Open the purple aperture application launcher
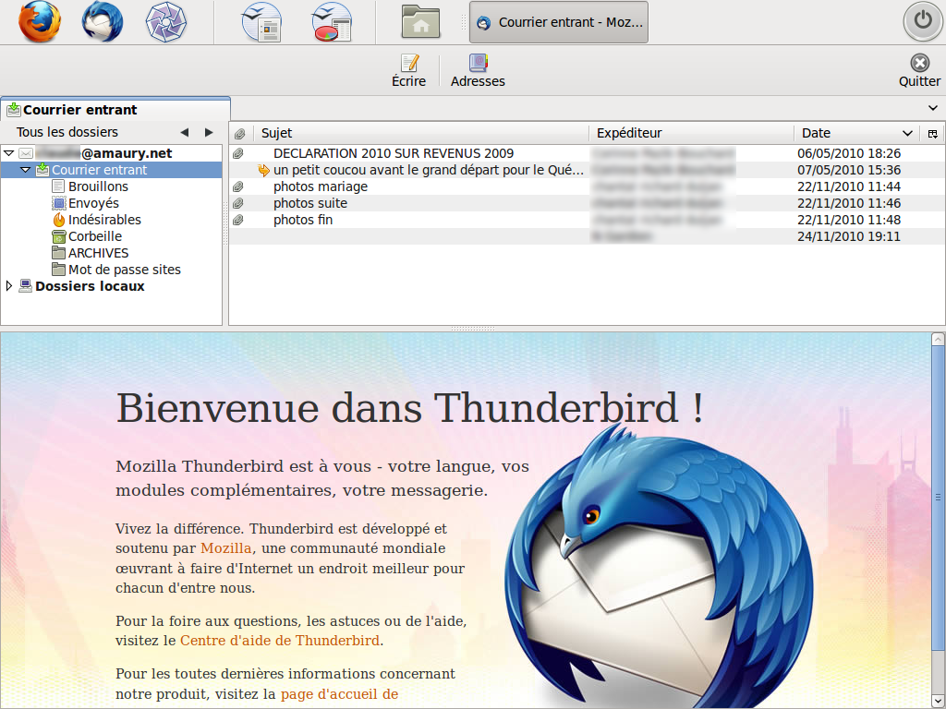 (x=166, y=22)
